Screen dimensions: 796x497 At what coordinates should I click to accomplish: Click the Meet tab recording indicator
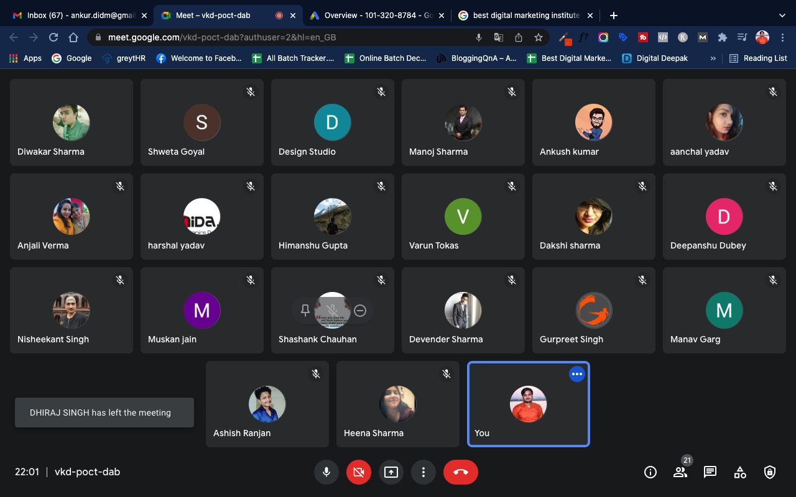click(279, 16)
